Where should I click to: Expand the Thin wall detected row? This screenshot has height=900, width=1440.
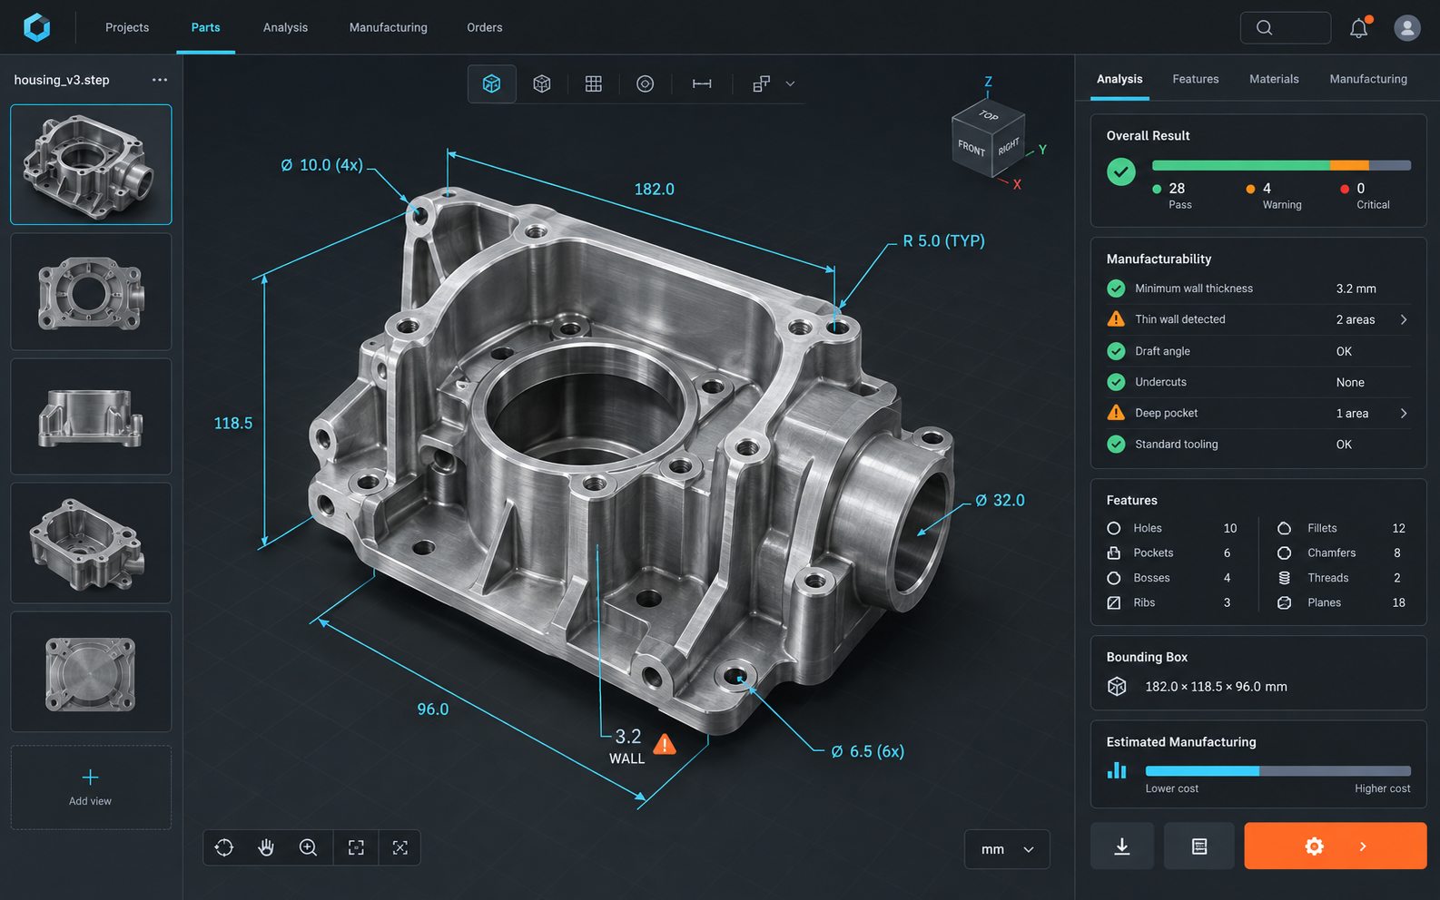click(x=1258, y=319)
